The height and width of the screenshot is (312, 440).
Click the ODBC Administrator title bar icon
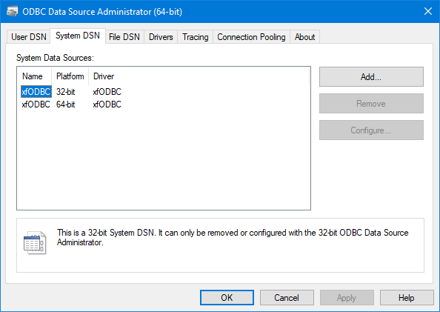tap(12, 12)
